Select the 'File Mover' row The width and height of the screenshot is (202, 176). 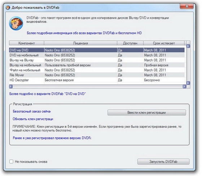point(97,75)
